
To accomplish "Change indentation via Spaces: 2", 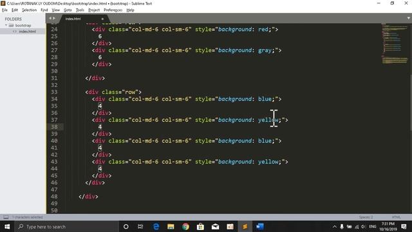I will (x=366, y=217).
